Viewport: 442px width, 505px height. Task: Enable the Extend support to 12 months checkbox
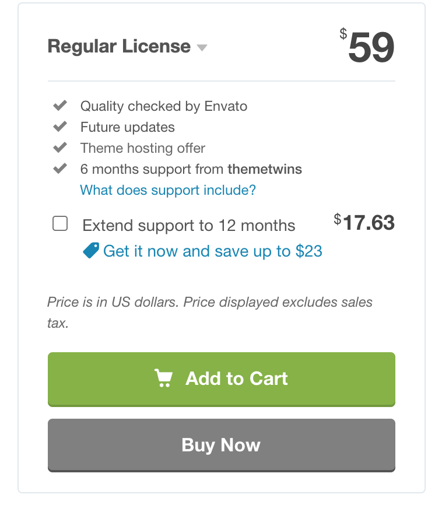pyautogui.click(x=60, y=223)
